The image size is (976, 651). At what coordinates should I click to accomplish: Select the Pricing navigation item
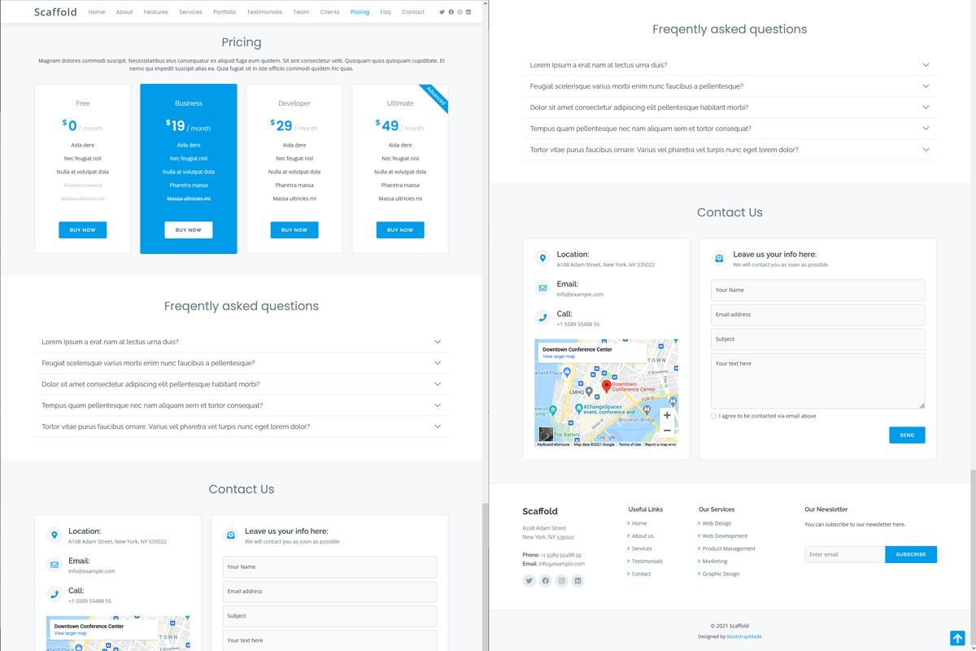(359, 12)
